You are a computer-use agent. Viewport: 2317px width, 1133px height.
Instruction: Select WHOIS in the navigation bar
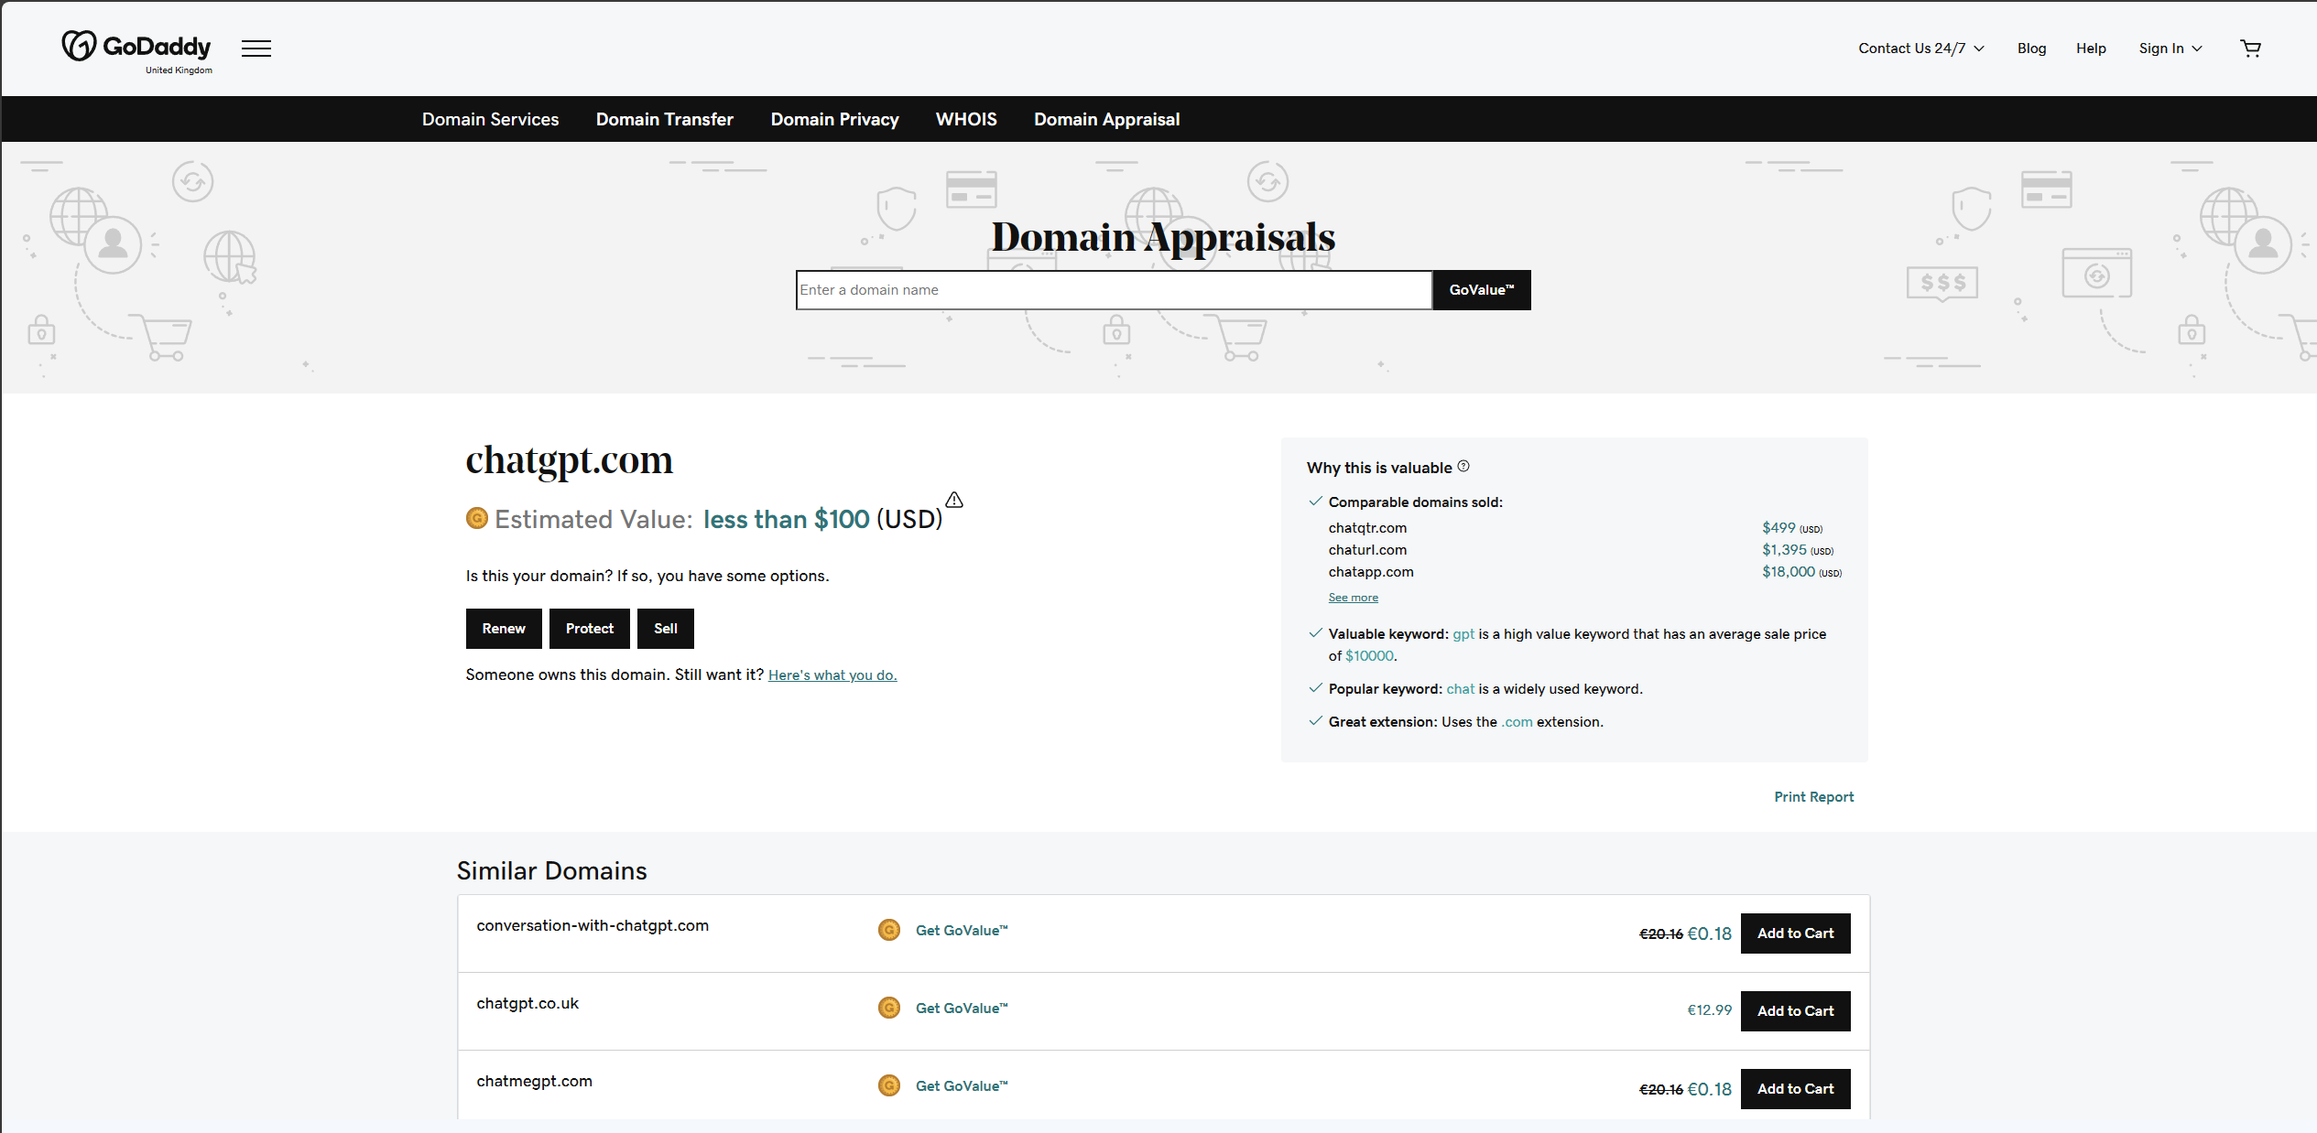pos(966,119)
